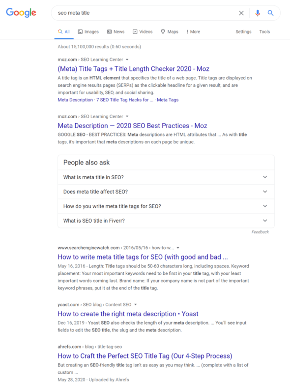290x389 pixels.
Task: Open the Videos tab
Action: point(143,32)
